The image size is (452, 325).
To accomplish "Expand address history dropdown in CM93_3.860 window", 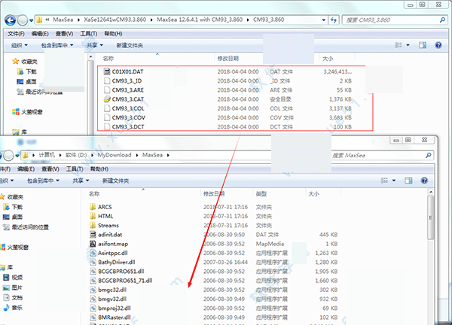I will [x=324, y=20].
